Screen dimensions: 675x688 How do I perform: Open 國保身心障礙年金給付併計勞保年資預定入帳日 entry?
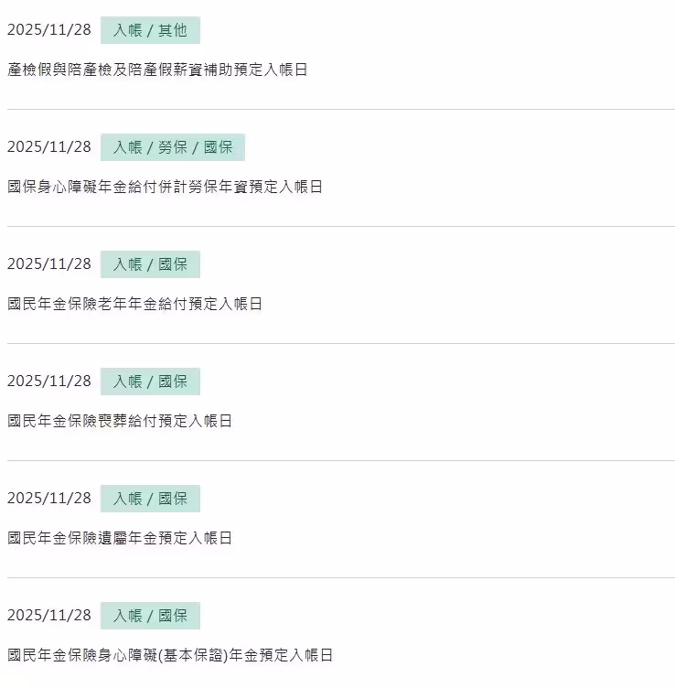point(165,187)
